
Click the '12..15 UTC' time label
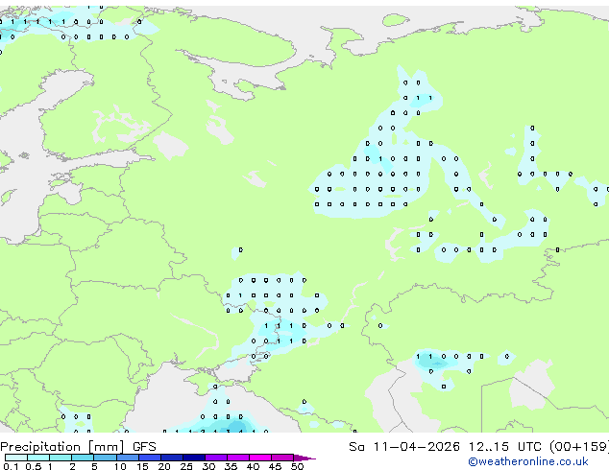point(504,447)
